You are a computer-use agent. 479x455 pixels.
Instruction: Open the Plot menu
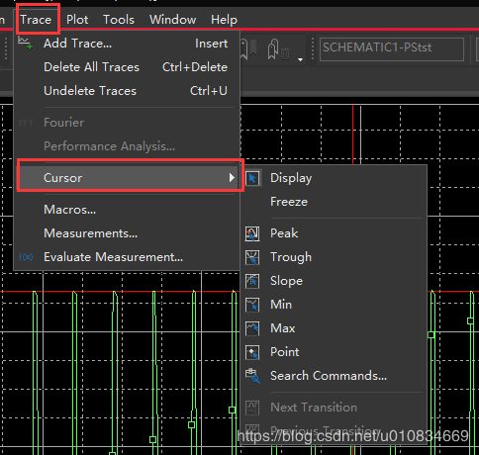[77, 20]
